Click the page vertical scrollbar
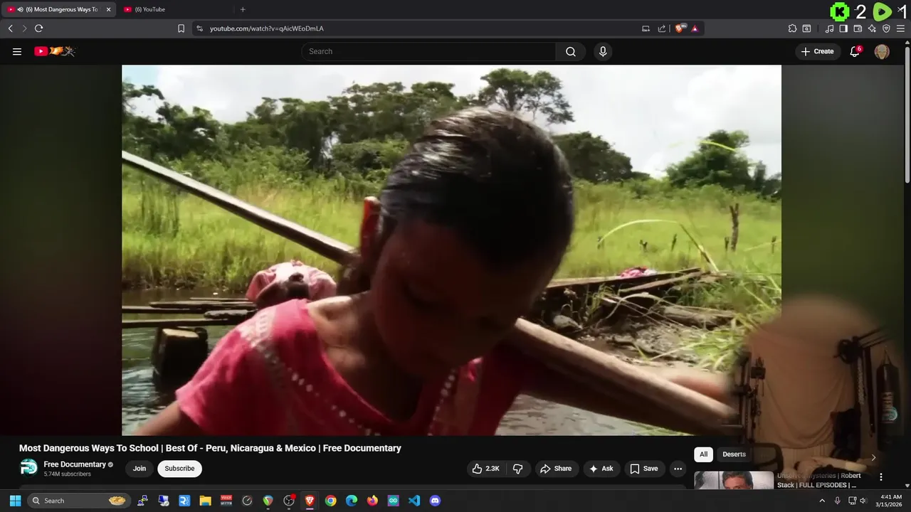This screenshot has width=911, height=512. click(x=907, y=114)
